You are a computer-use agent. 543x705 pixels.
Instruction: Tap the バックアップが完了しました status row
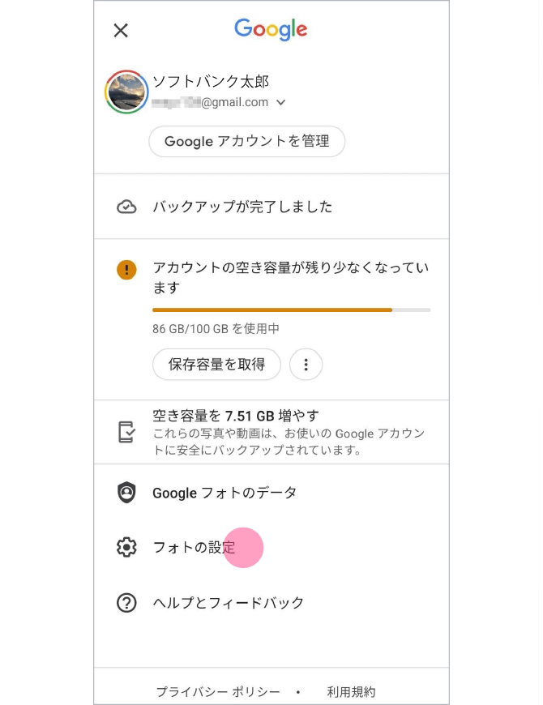242,207
